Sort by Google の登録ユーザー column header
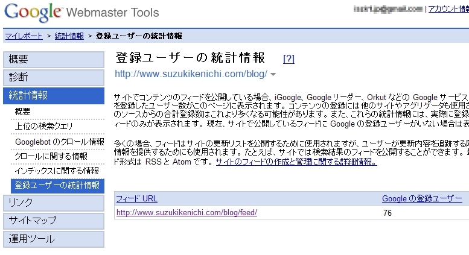Image resolution: width=469 pixels, height=255 pixels. (422, 198)
